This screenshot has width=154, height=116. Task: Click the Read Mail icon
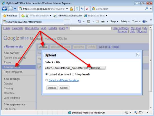[x=97, y=21]
